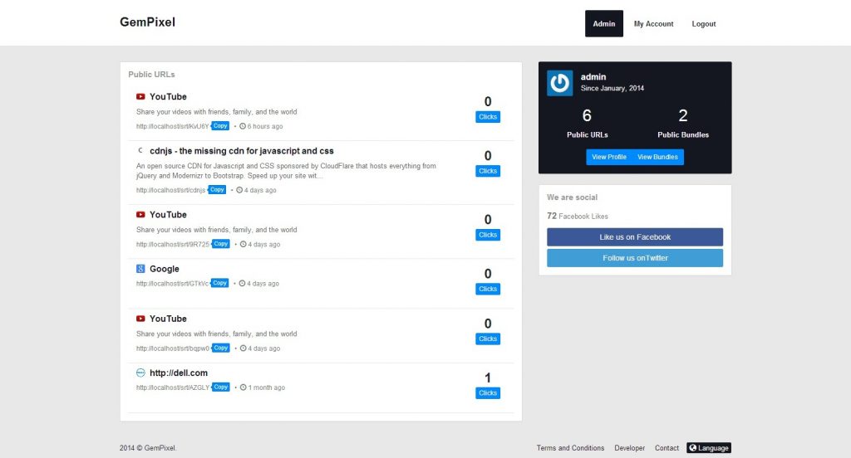This screenshot has height=458, width=851.
Task: Copy the cdnjs short URL
Action: [217, 190]
